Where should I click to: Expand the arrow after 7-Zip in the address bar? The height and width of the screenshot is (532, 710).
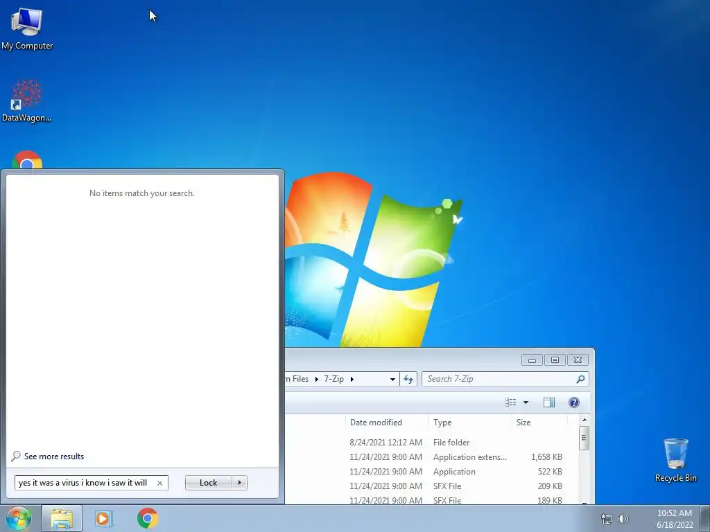click(352, 379)
